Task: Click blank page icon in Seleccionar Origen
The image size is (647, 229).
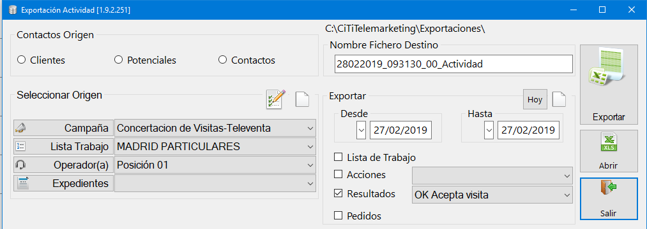Action: tap(302, 99)
